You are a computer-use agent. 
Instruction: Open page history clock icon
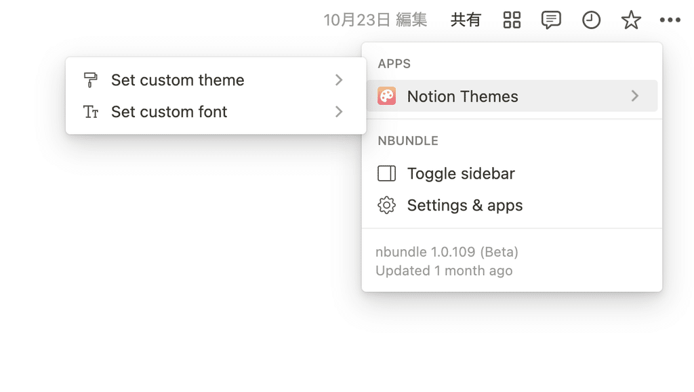591,20
